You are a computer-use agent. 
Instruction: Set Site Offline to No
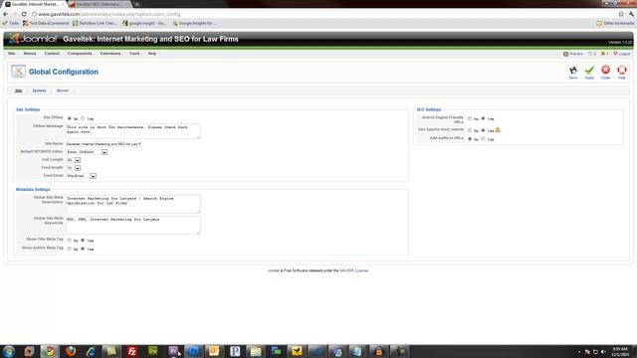click(x=69, y=118)
